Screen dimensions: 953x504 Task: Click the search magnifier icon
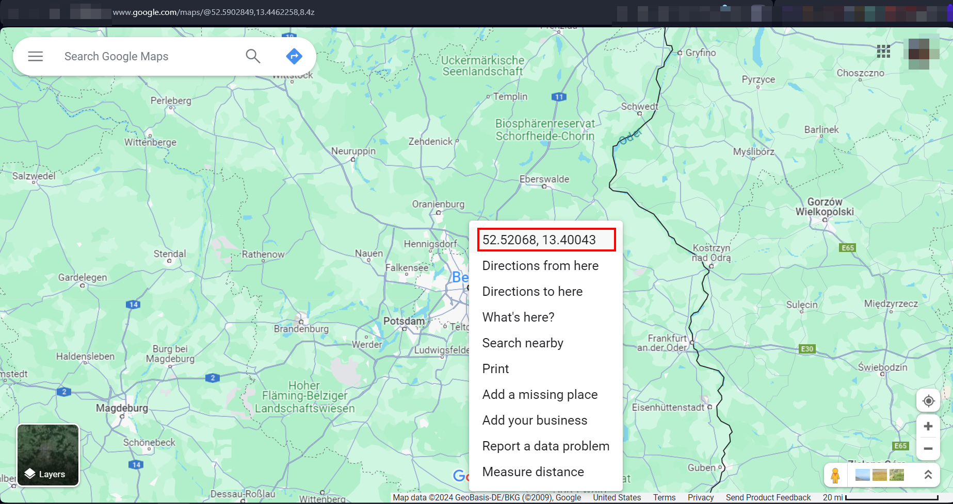pyautogui.click(x=253, y=56)
